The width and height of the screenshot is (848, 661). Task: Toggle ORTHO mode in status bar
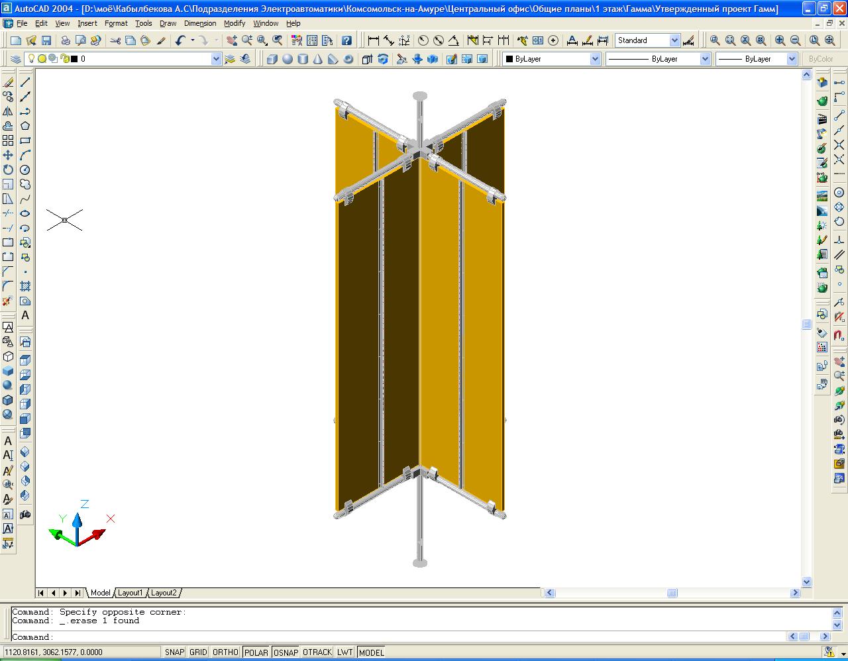tap(225, 652)
